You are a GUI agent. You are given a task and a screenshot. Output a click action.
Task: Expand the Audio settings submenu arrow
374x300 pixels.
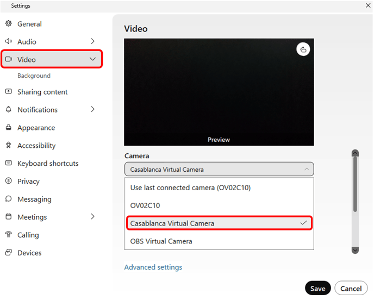click(x=92, y=41)
